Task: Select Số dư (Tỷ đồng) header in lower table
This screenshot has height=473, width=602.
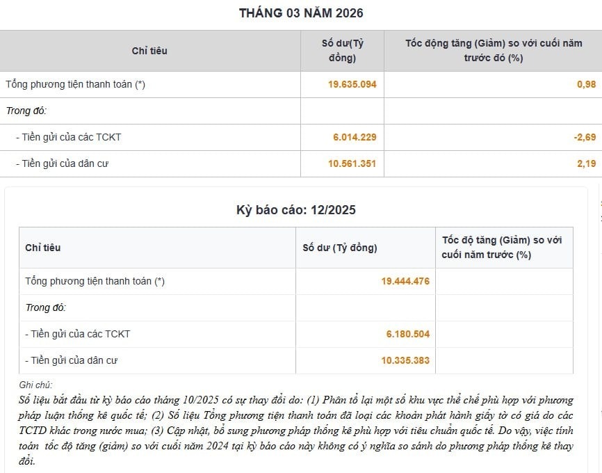Action: click(340, 248)
